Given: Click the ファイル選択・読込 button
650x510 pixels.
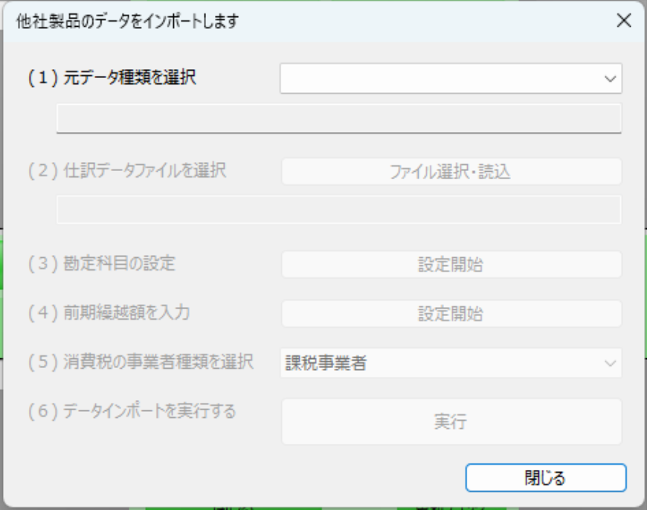Looking at the screenshot, I should [x=451, y=172].
